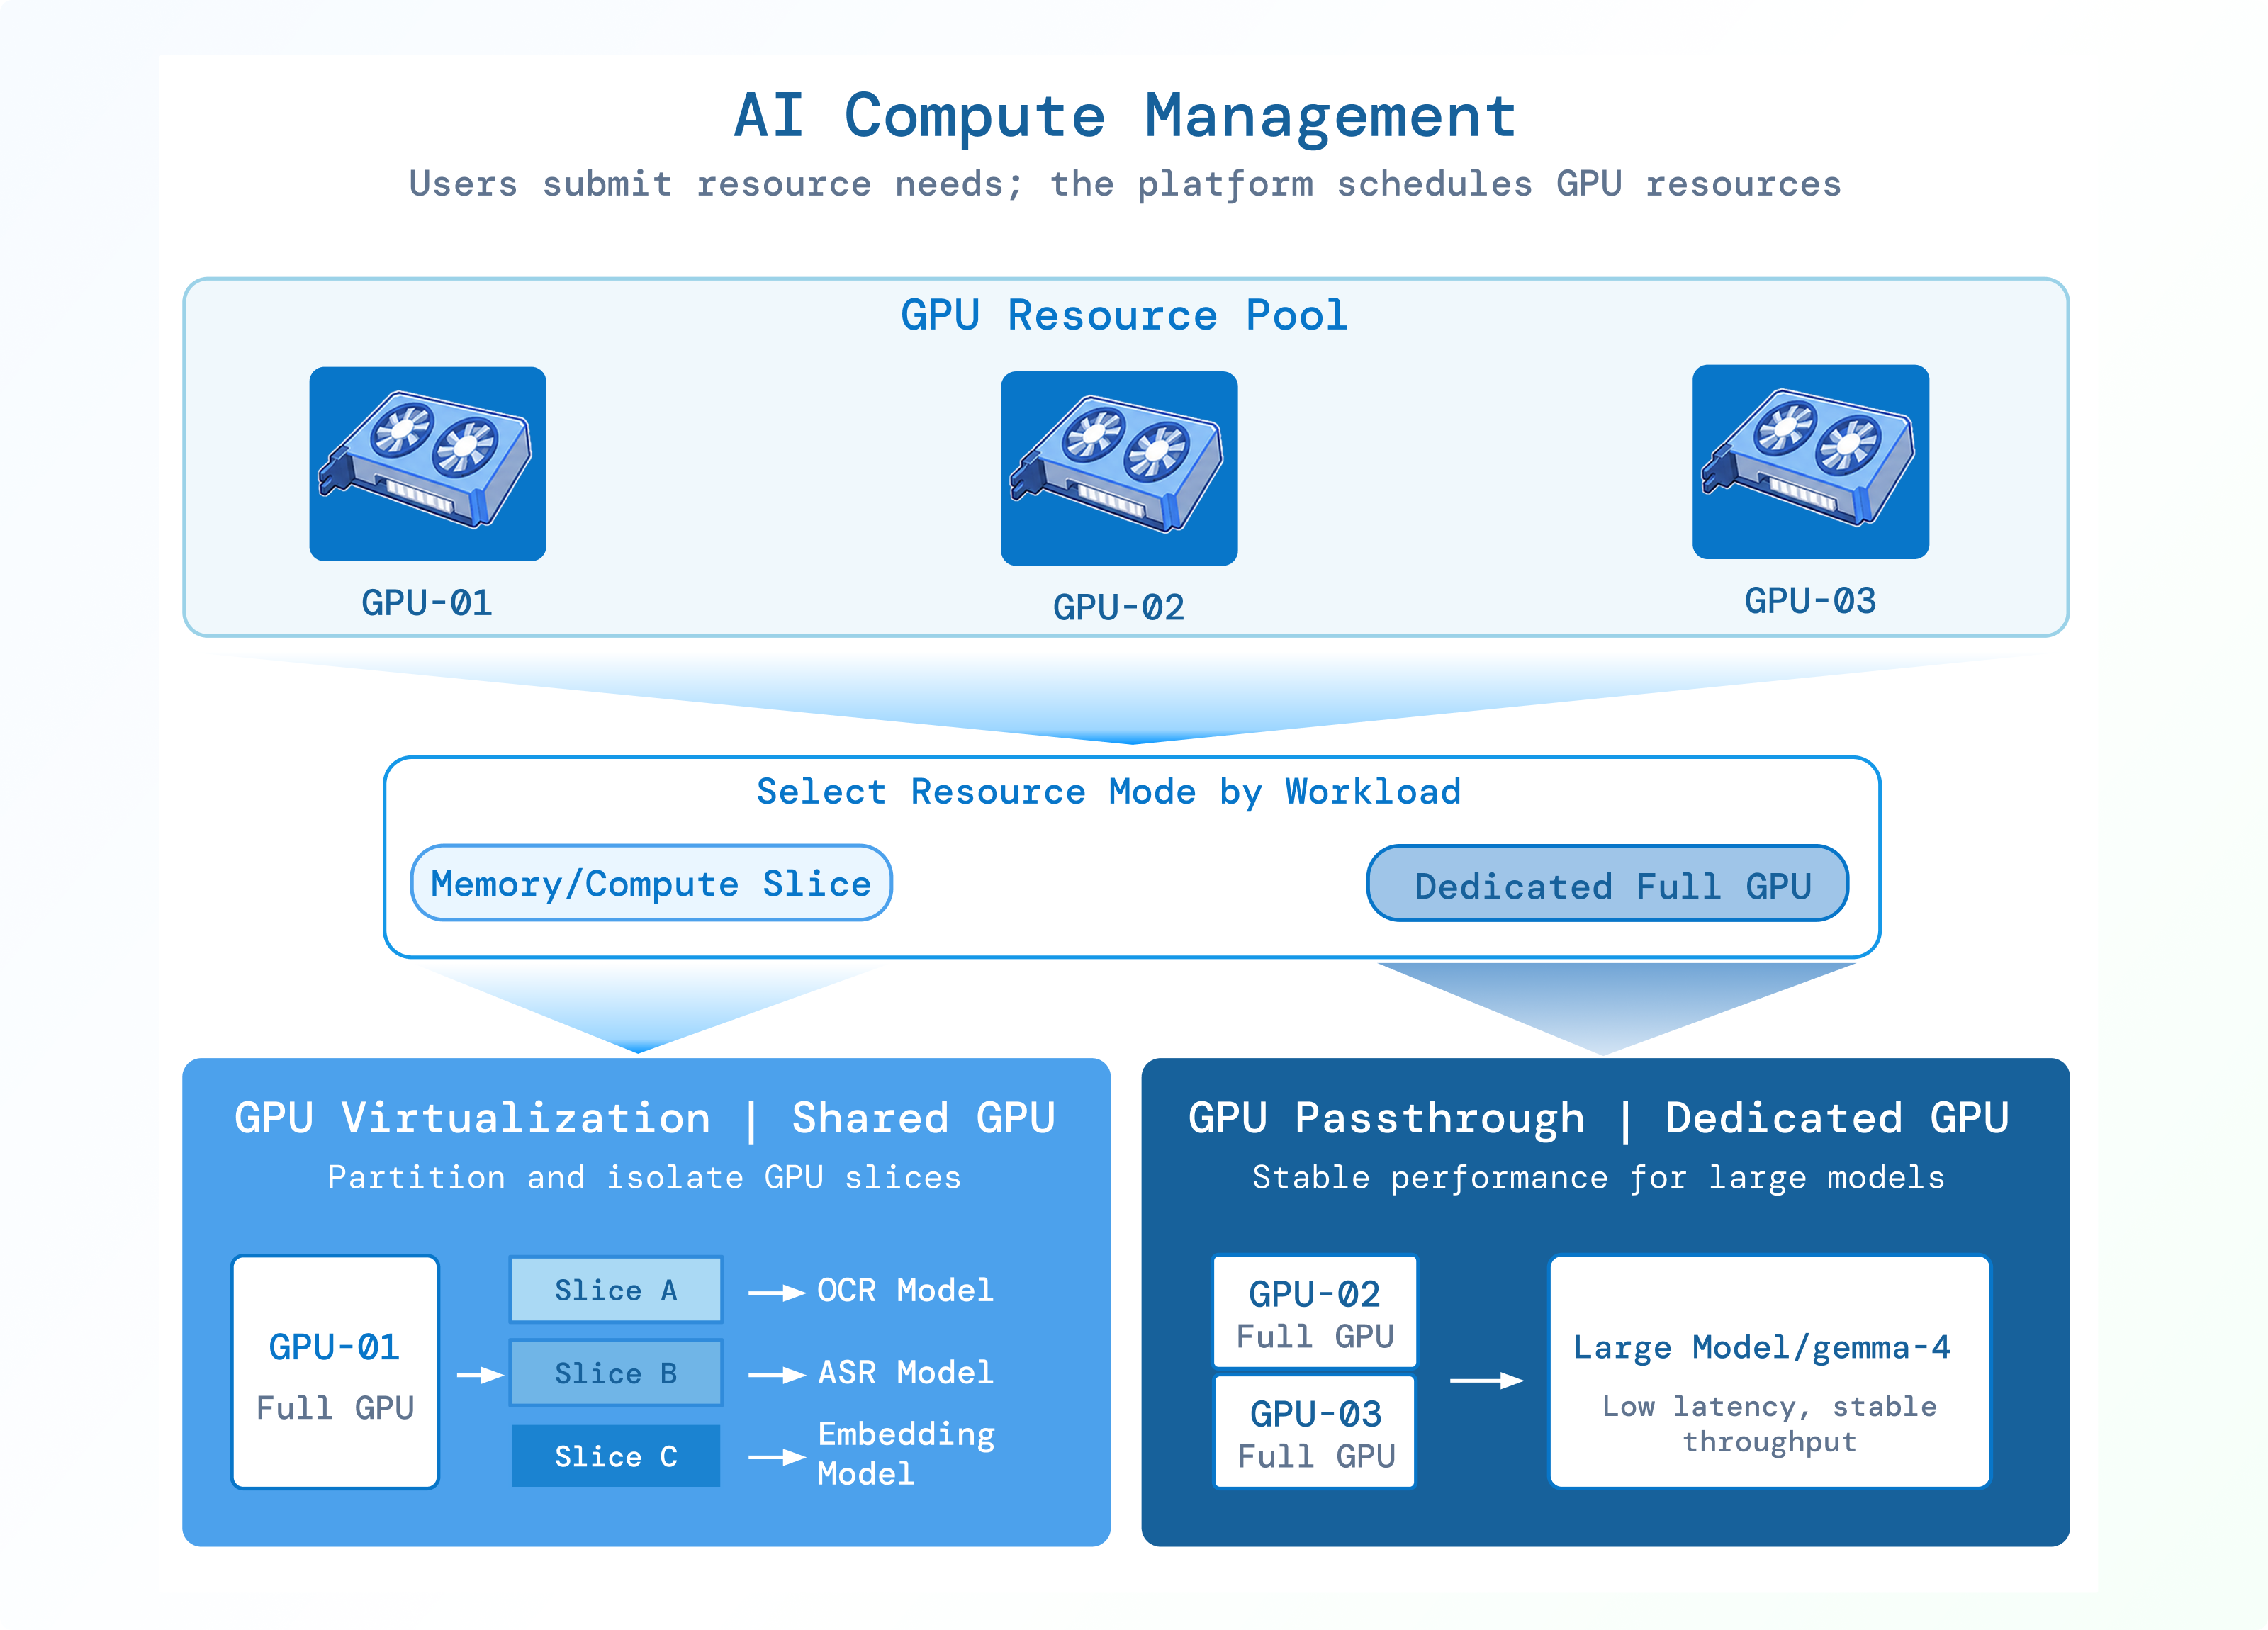This screenshot has width=2268, height=1630.
Task: Click the GPU-01 Full GPU box
Action: pyautogui.click(x=335, y=1372)
